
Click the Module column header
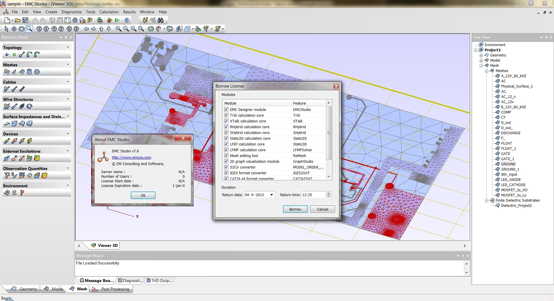coord(257,103)
